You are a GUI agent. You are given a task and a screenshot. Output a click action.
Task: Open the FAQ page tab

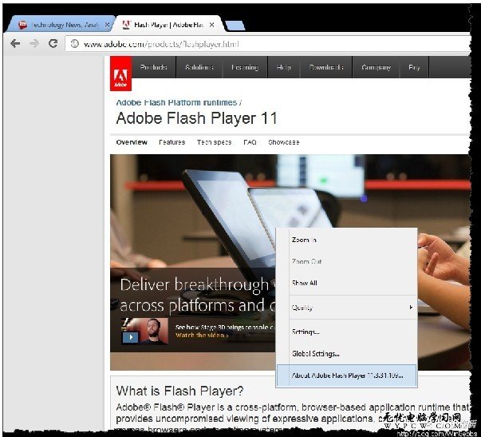[x=250, y=142]
